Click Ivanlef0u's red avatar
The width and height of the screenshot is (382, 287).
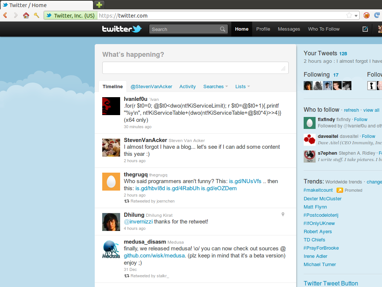pos(111,106)
